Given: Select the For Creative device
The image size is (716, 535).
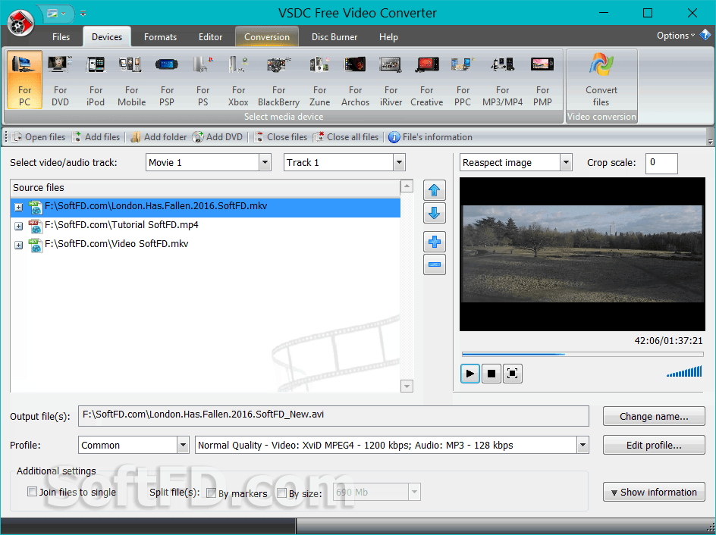Looking at the screenshot, I should click(x=426, y=80).
